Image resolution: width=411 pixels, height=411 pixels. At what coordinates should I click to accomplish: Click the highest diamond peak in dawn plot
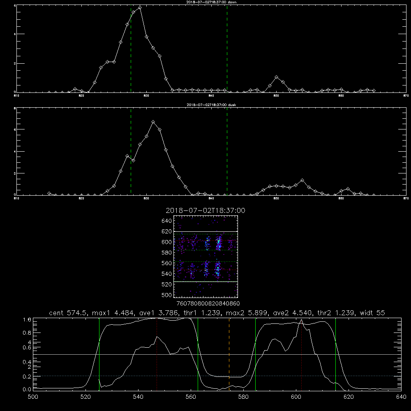[x=140, y=7]
